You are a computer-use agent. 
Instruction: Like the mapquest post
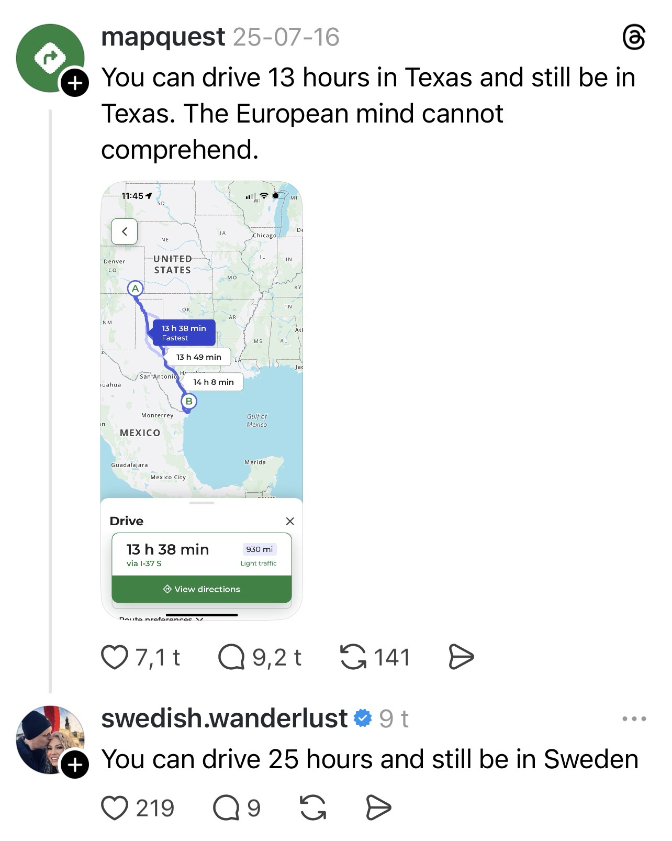(115, 657)
